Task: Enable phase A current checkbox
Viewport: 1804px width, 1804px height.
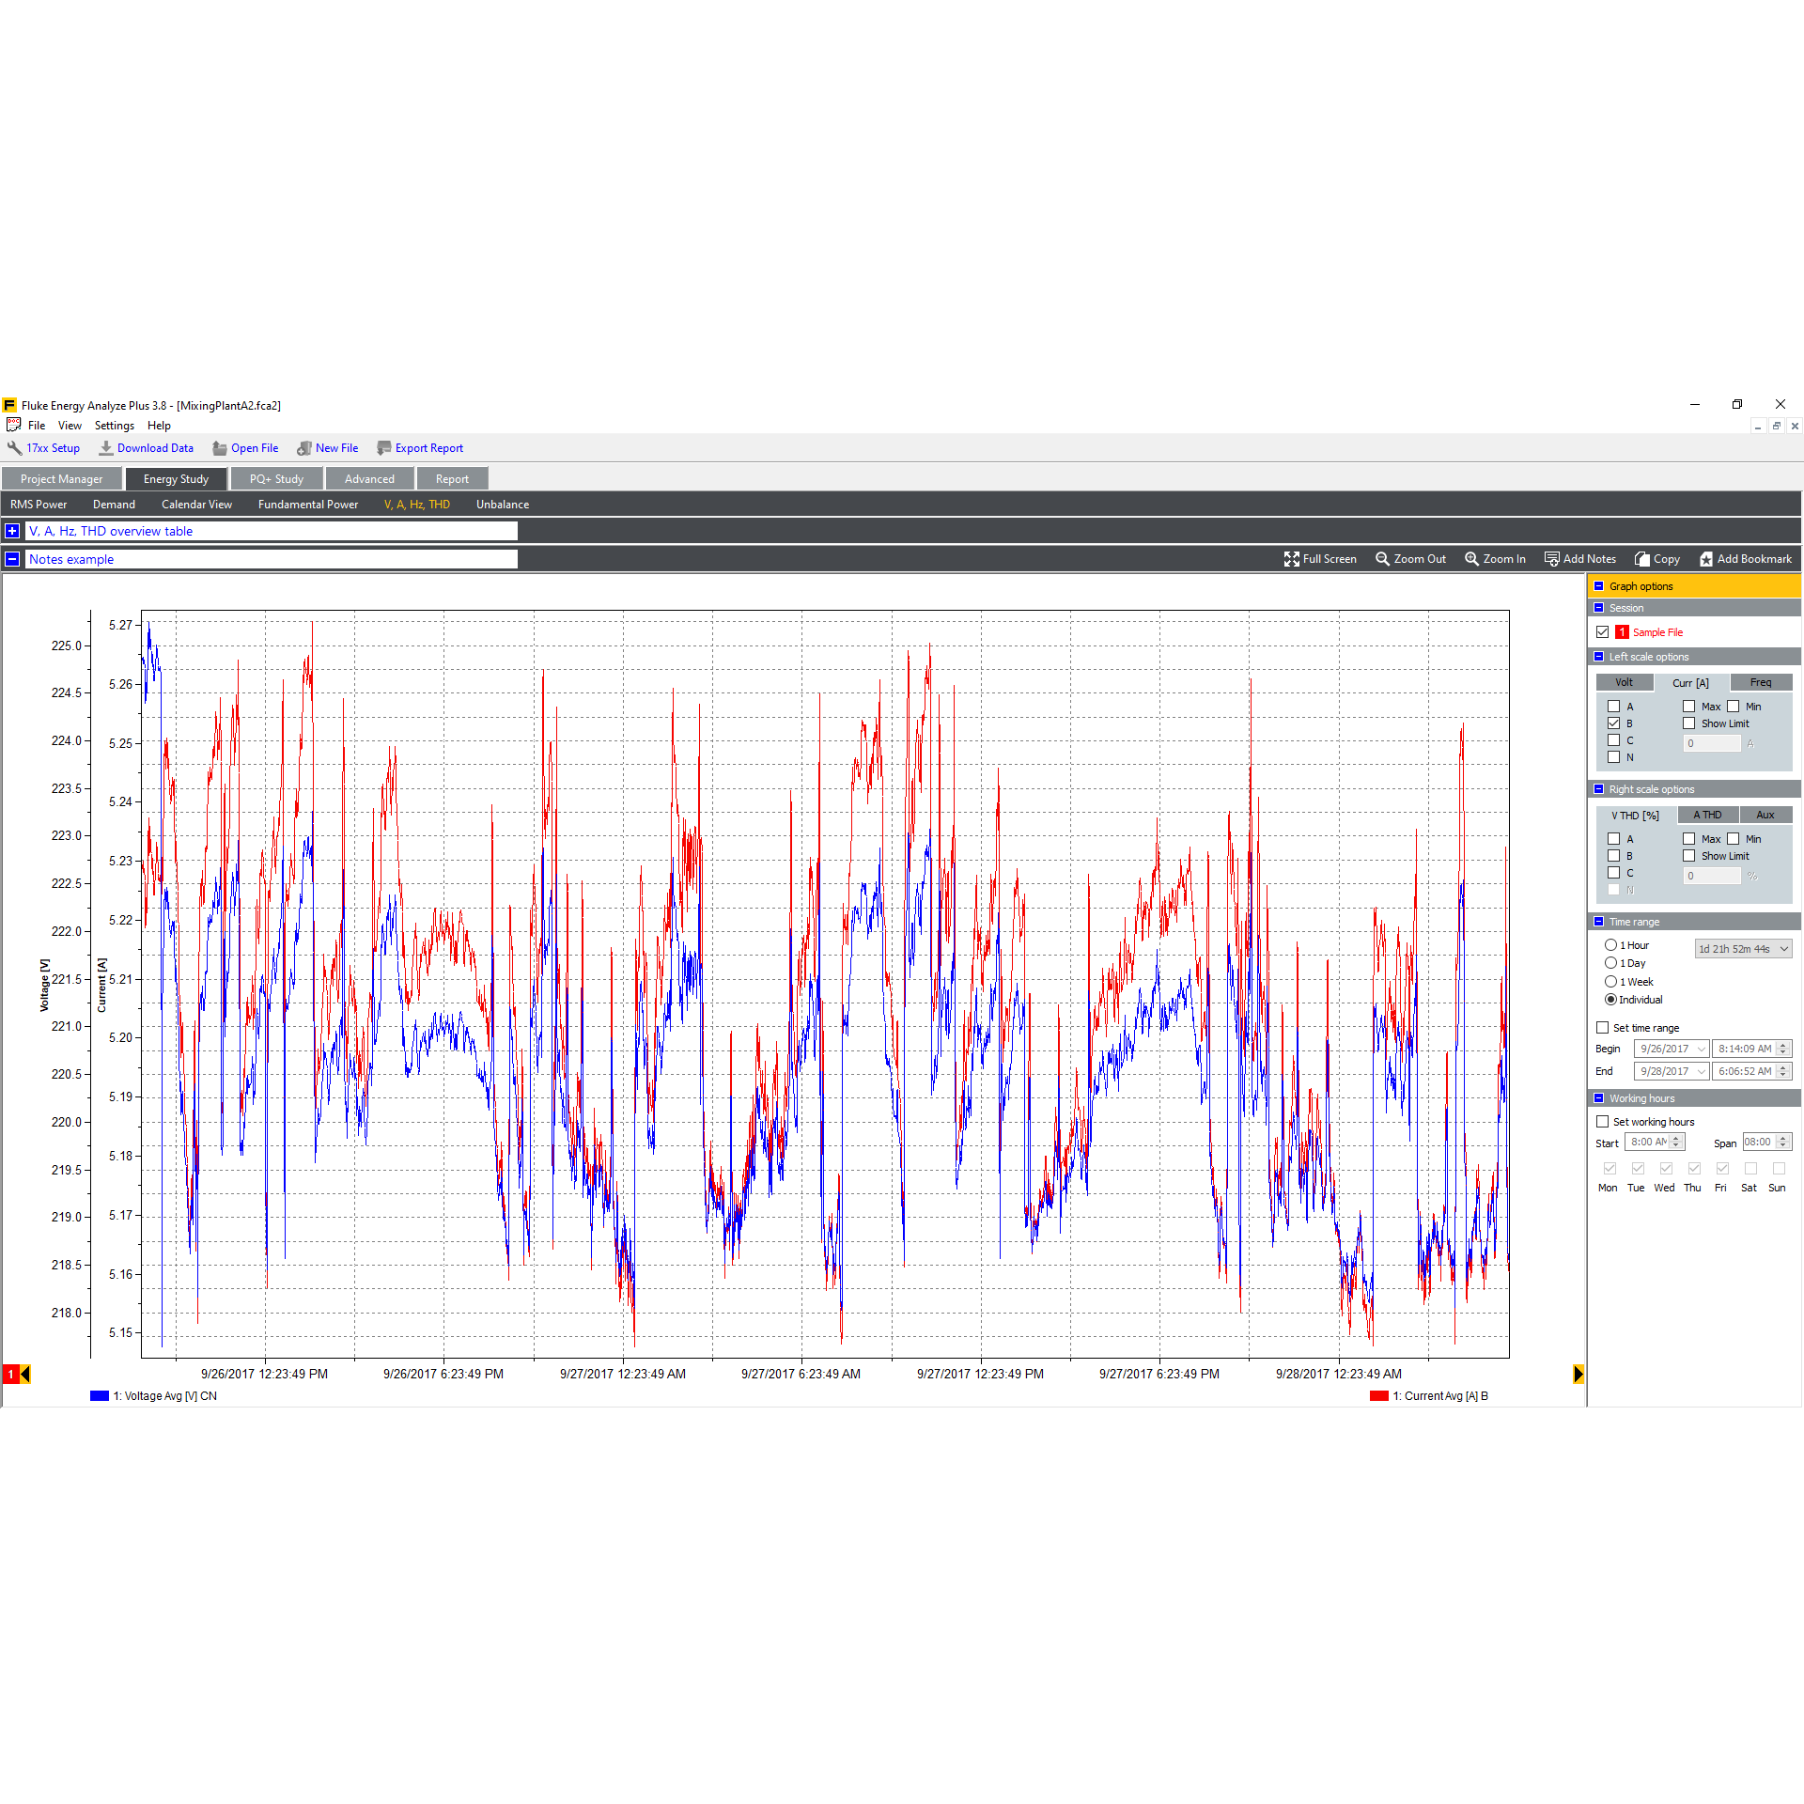Action: (x=1614, y=707)
